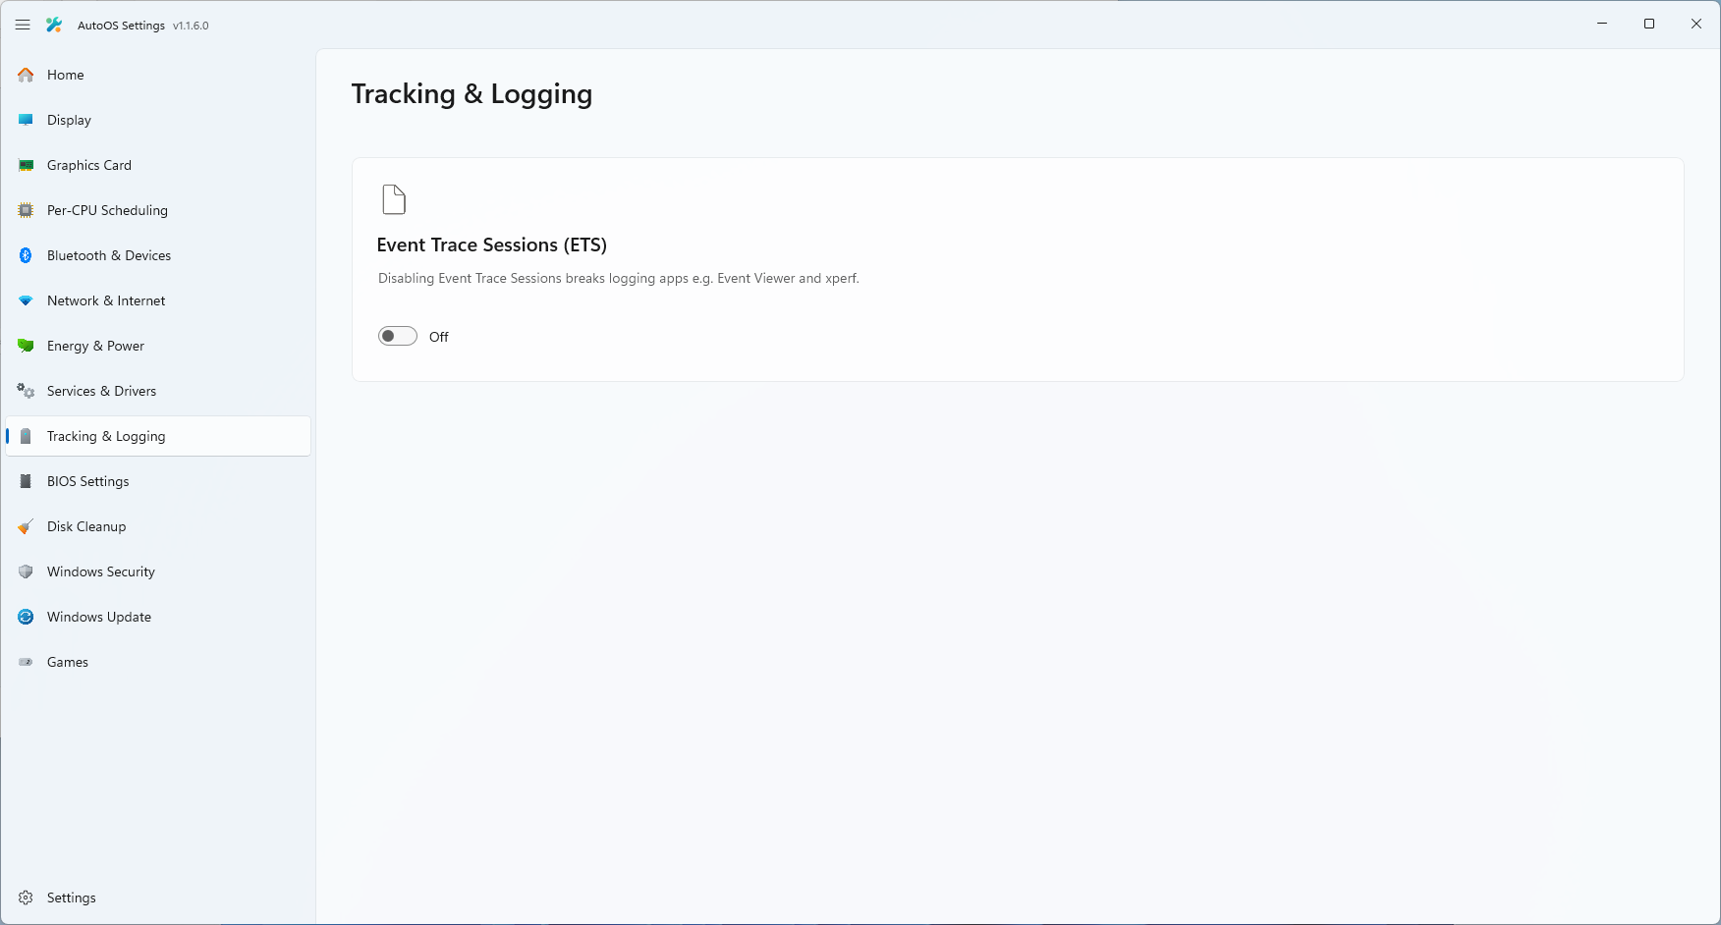Screen dimensions: 1721x925
Task: Go to Display settings
Action: 158,120
